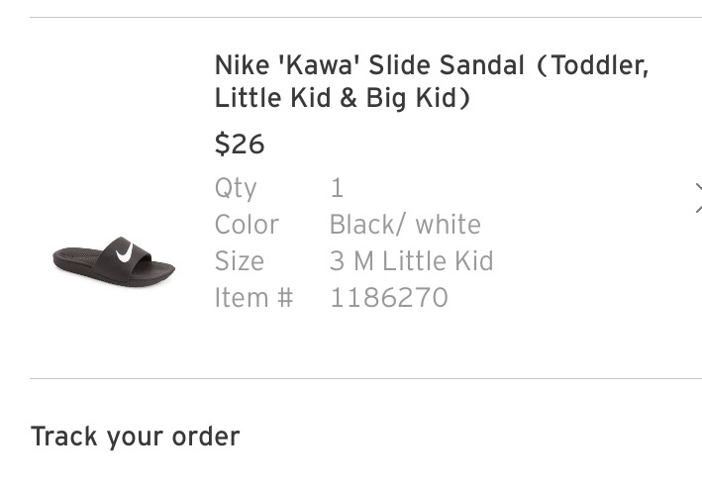Click the 'Track your order' heading
The width and height of the screenshot is (702, 487).
[135, 436]
